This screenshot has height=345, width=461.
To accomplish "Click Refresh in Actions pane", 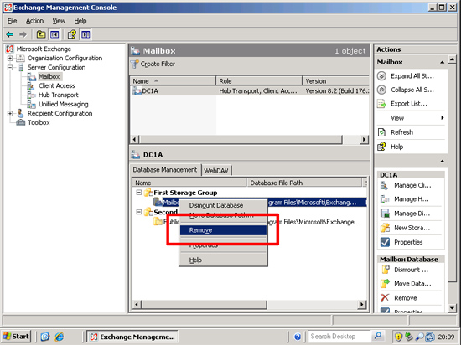I will coord(401,132).
